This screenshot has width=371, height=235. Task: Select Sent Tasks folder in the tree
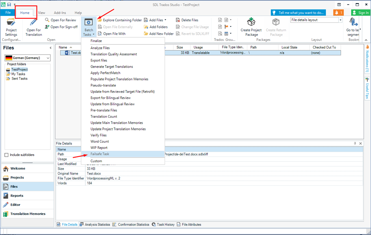pyautogui.click(x=19, y=79)
